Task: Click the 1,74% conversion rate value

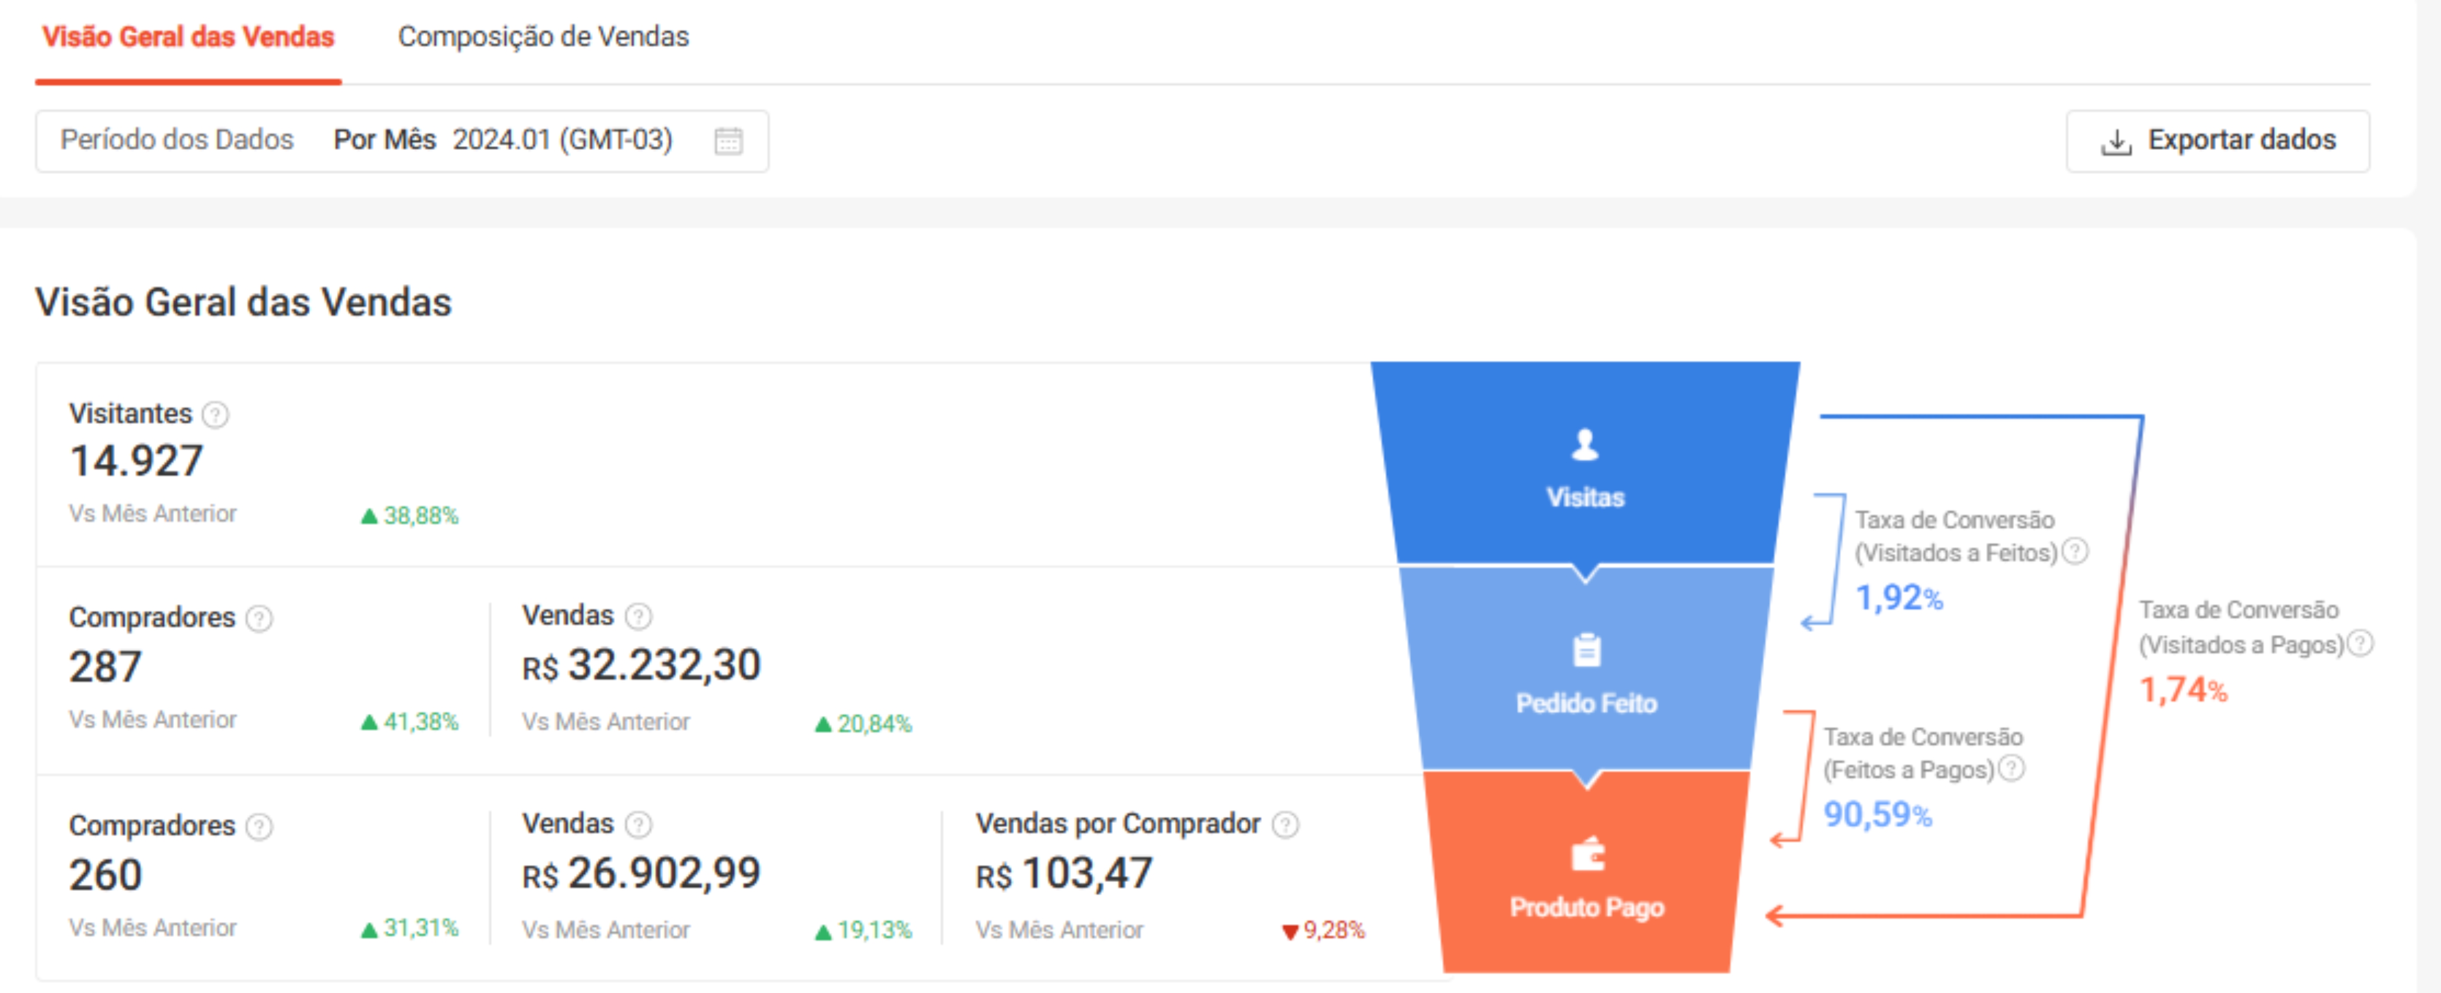Action: [2182, 690]
